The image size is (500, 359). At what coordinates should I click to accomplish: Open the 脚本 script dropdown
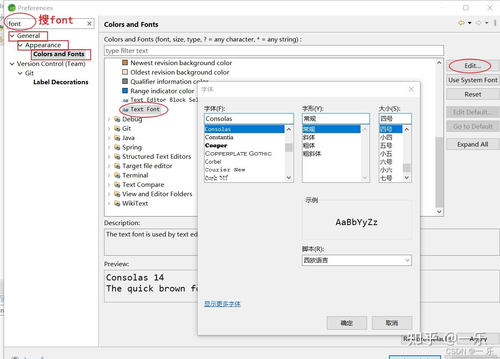(356, 260)
